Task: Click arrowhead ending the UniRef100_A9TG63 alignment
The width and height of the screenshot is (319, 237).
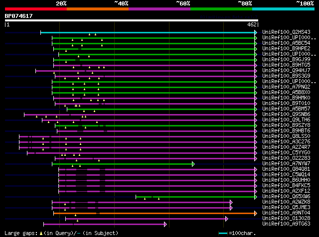Action: [165, 224]
